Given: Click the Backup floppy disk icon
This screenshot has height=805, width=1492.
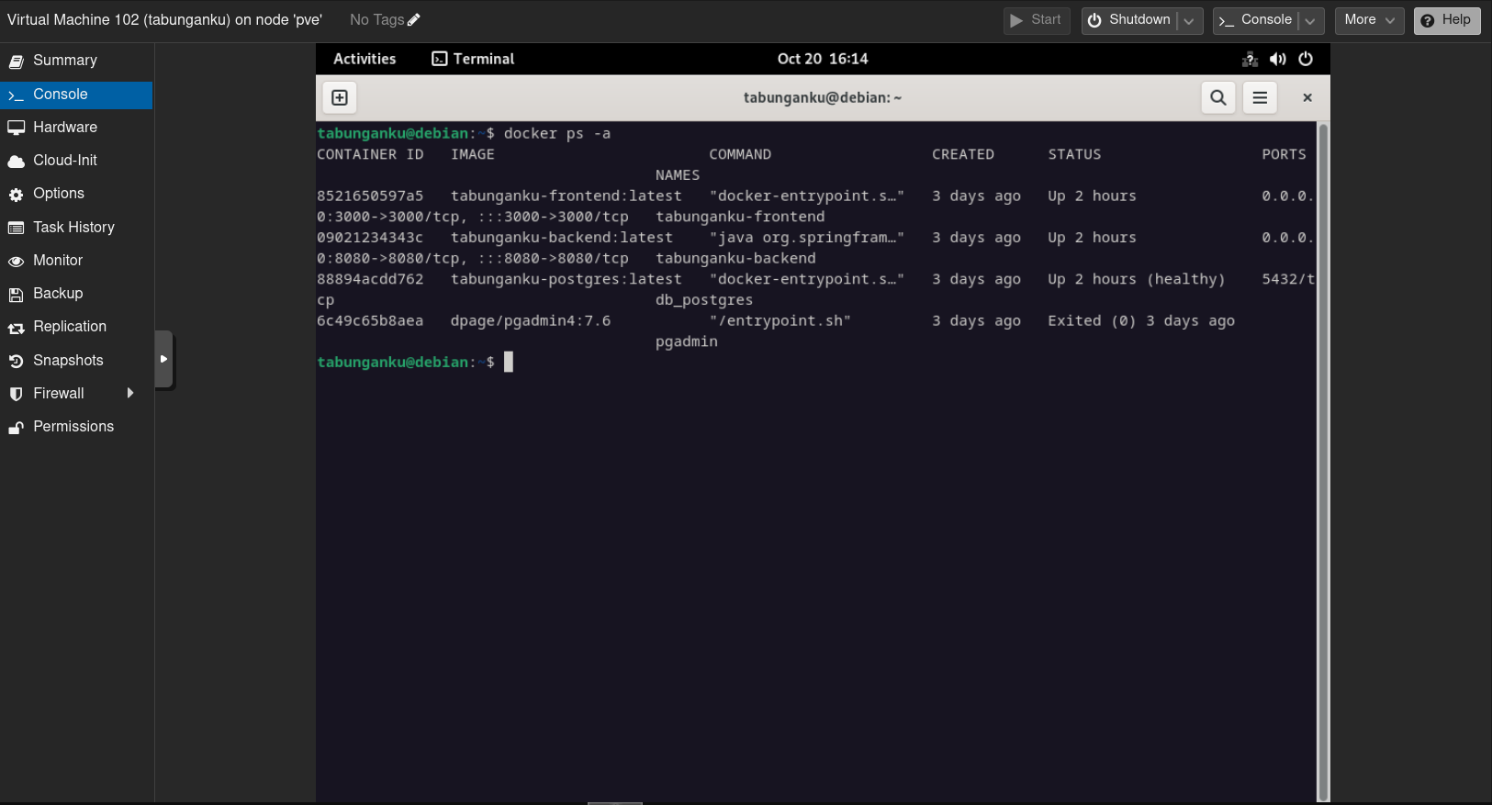Looking at the screenshot, I should 16,295.
